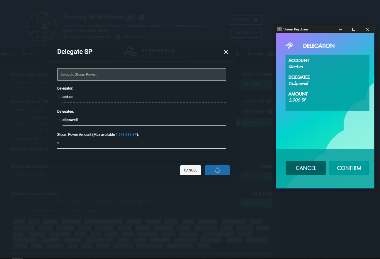Open the Actions menu with three dots
This screenshot has height=259, width=380.
pos(246,33)
